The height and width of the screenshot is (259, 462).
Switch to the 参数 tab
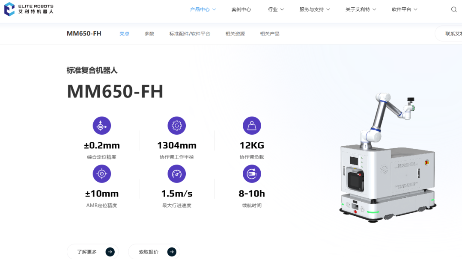[149, 34]
